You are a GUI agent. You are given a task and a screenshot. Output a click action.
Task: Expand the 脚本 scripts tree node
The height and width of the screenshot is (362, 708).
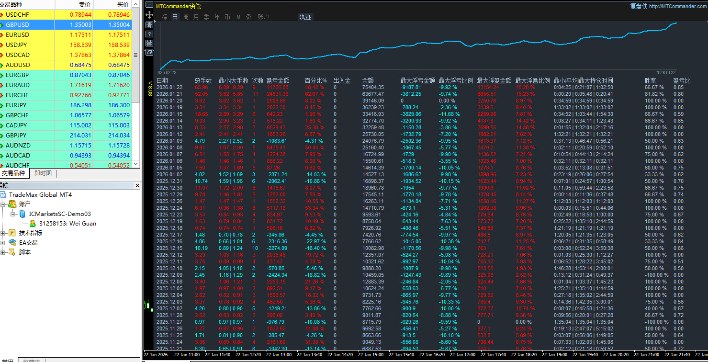3,252
